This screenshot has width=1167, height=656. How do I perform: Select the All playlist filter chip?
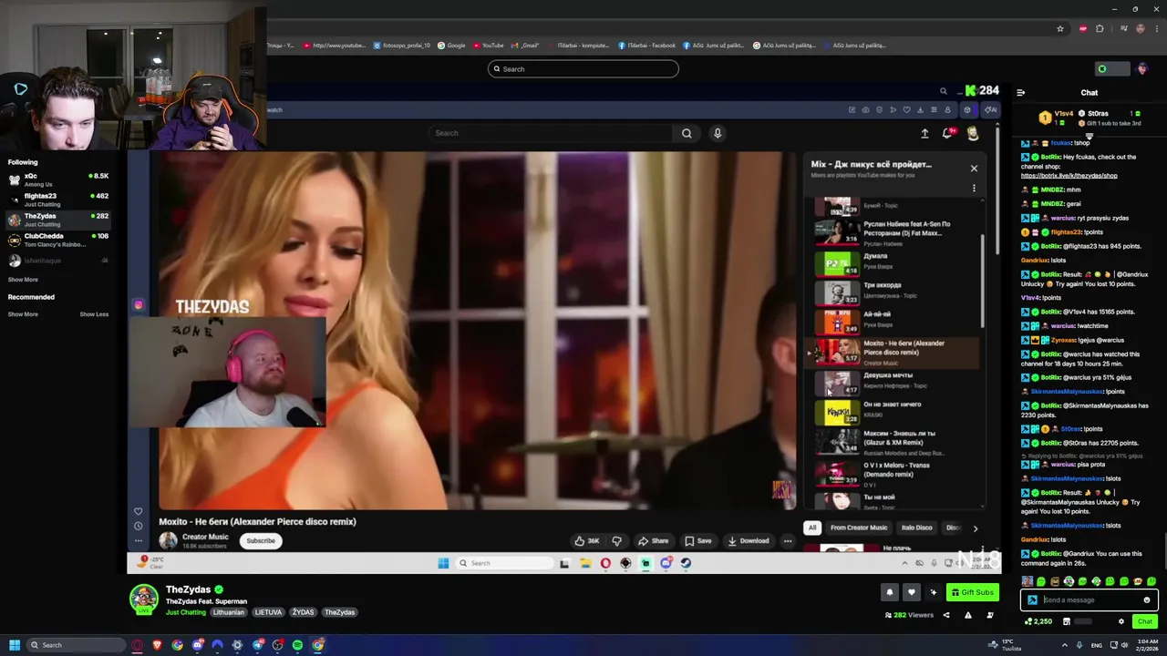(x=812, y=528)
